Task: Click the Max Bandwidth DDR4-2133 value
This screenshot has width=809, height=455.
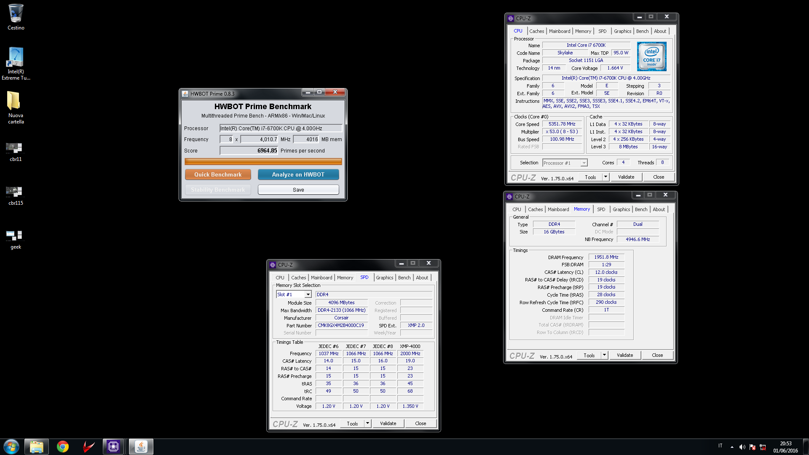Action: click(341, 310)
